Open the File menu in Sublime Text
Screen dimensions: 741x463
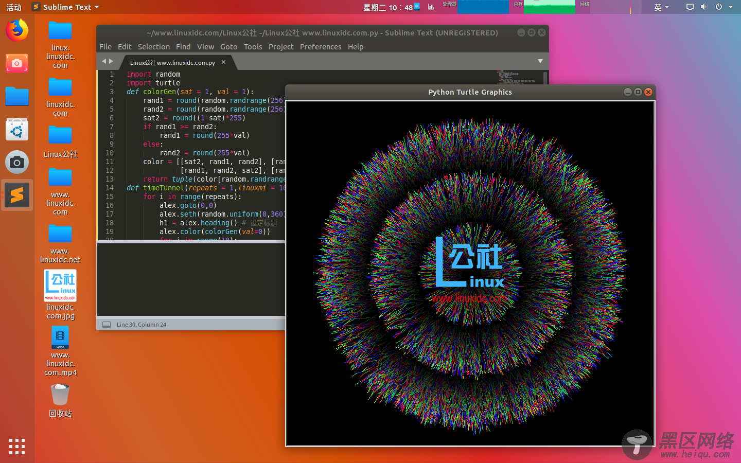tap(105, 47)
